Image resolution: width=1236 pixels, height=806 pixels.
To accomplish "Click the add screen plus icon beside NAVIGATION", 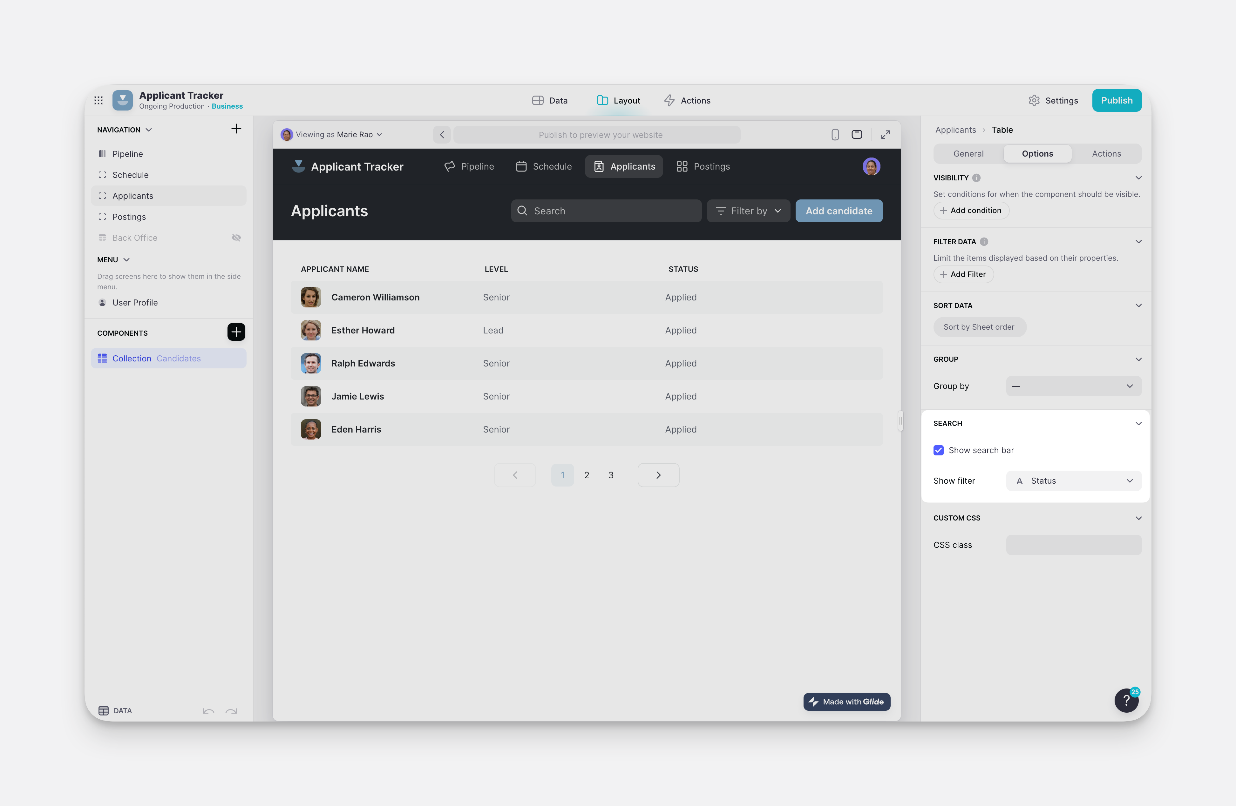I will 236,129.
